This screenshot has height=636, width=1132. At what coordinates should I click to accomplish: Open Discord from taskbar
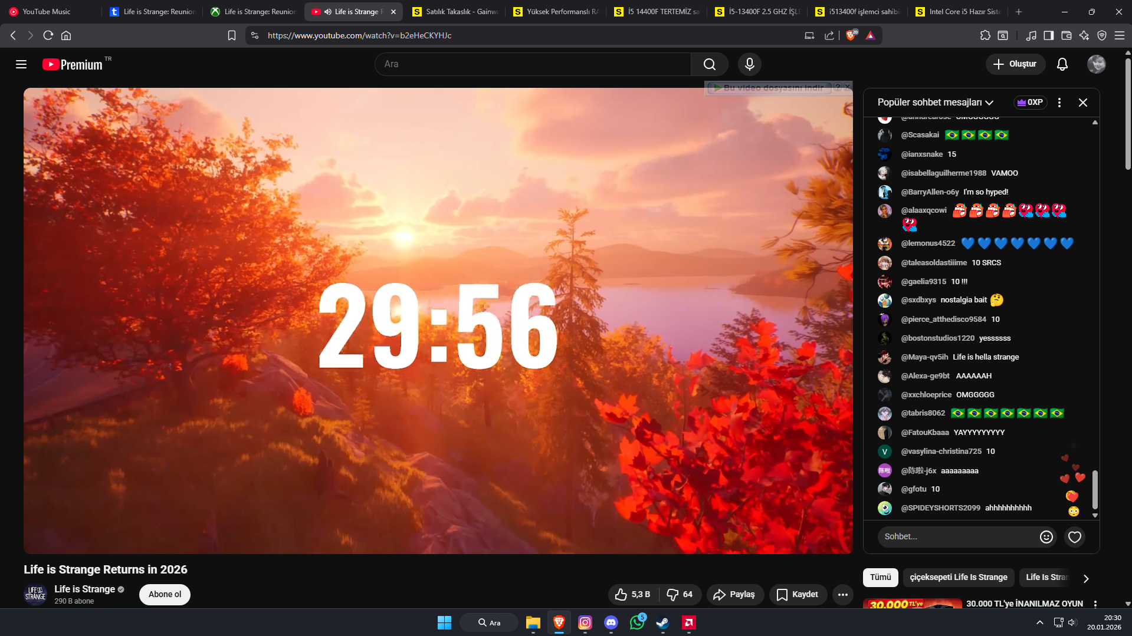(x=611, y=622)
